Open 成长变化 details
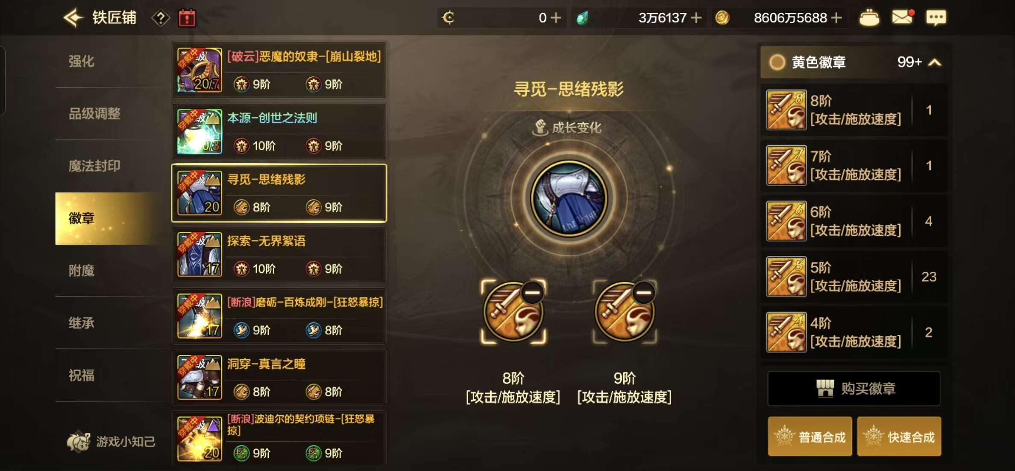The width and height of the screenshot is (1015, 471). pos(567,128)
